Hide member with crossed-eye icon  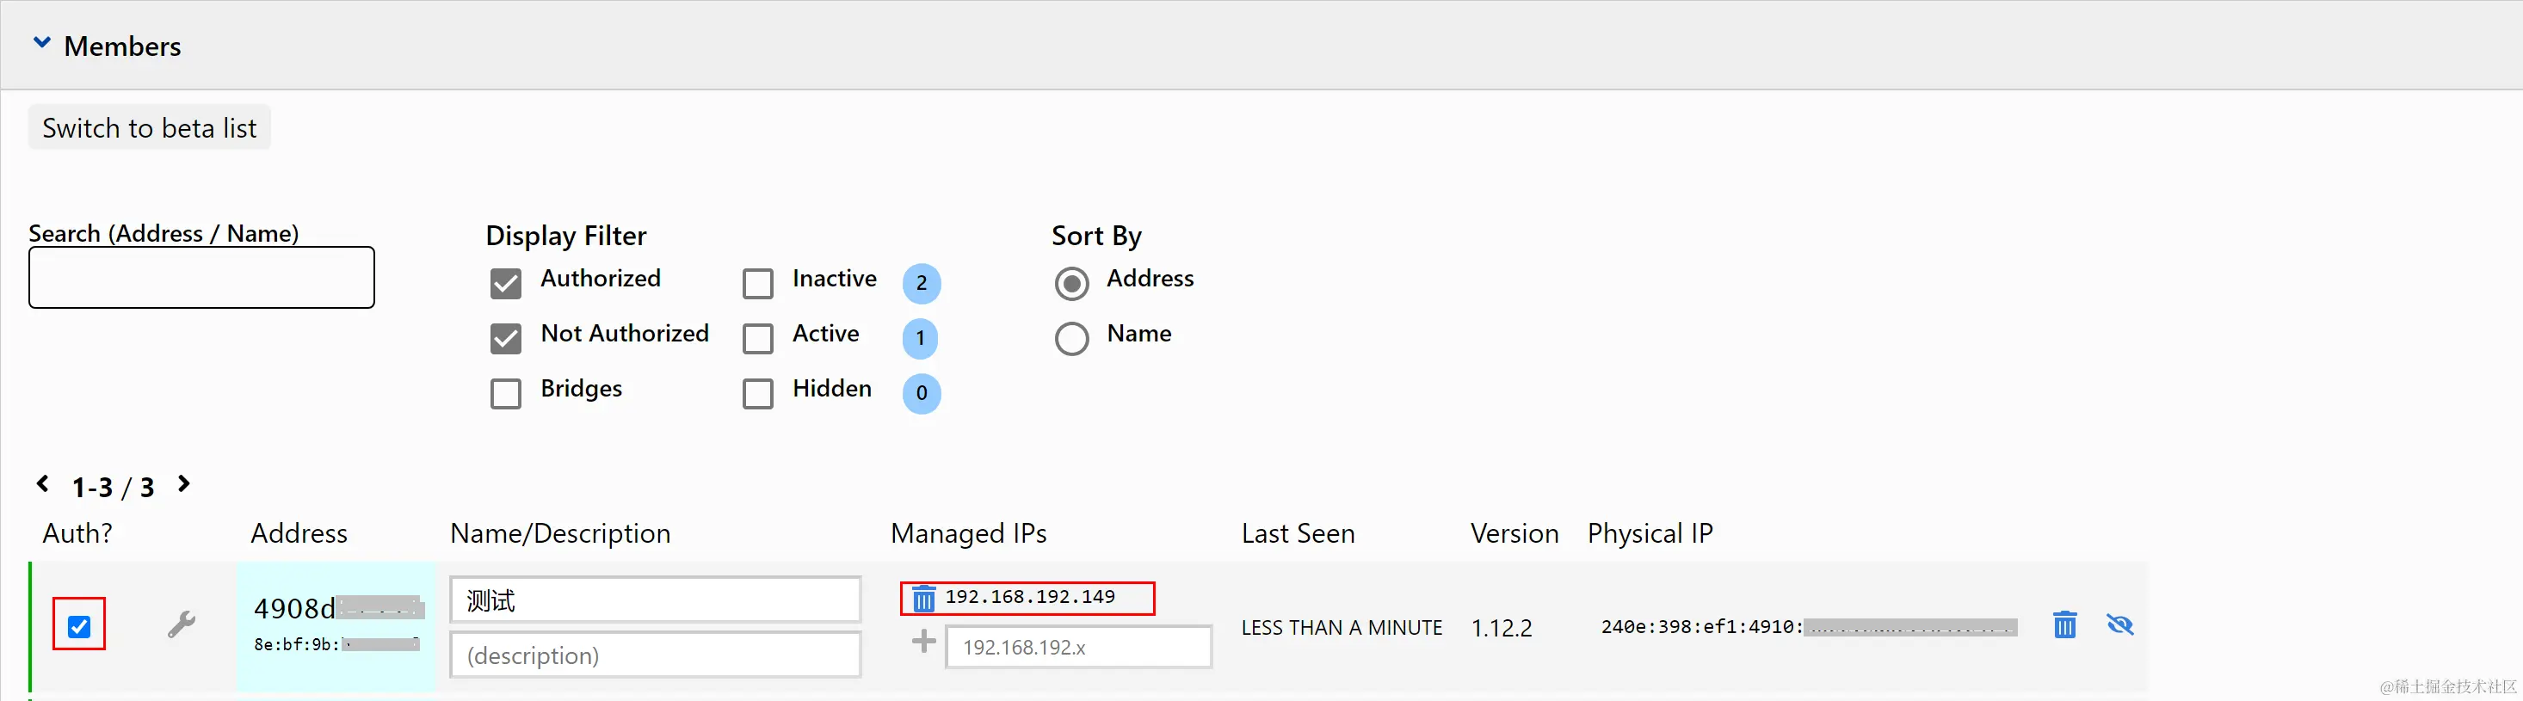point(2119,624)
